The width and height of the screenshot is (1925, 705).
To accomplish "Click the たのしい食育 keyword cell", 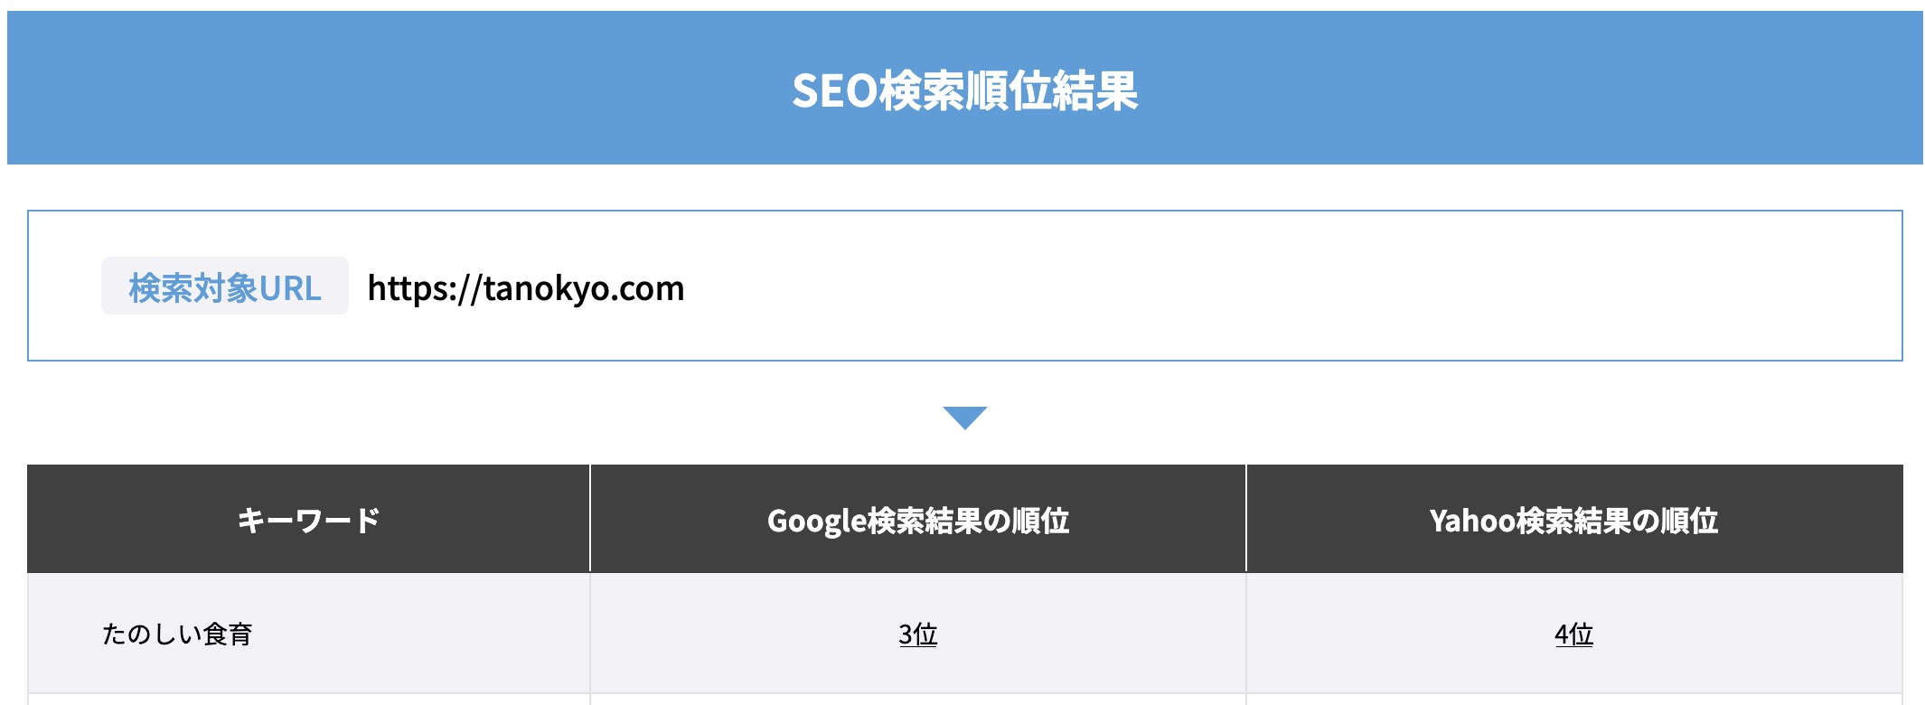I will pyautogui.click(x=177, y=634).
